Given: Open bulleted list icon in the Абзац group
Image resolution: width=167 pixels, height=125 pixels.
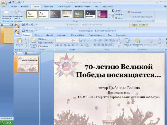Looking at the screenshot, I should pyautogui.click(x=95, y=41).
